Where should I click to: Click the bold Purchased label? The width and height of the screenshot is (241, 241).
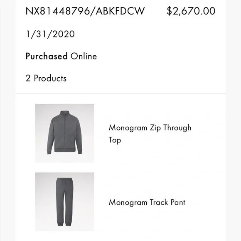click(47, 56)
